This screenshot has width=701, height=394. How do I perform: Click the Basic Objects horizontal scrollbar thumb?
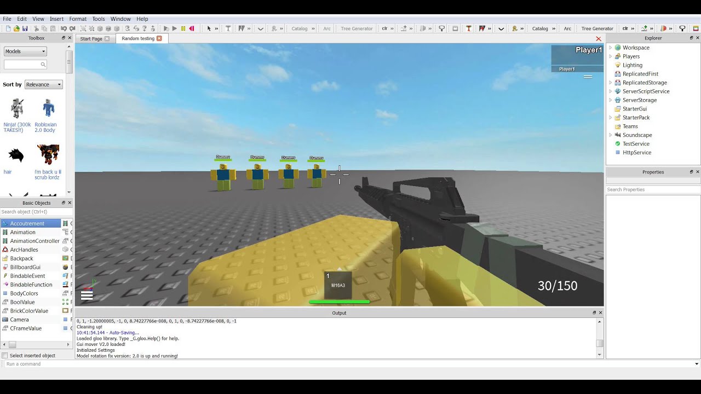(x=12, y=345)
